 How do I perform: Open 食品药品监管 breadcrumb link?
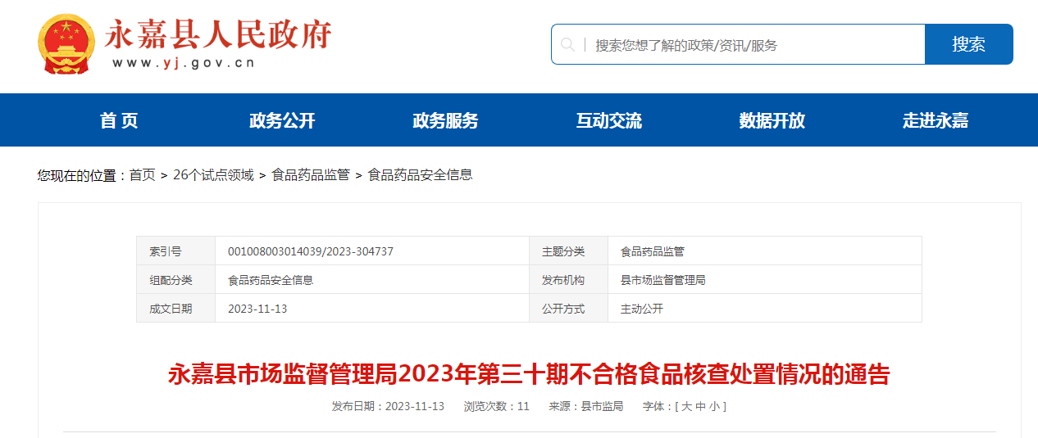(311, 174)
